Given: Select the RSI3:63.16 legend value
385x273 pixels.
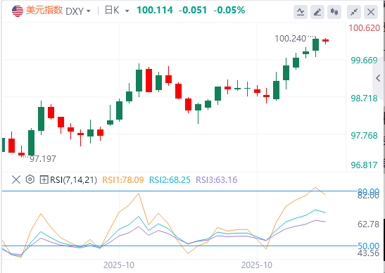Looking at the screenshot, I should pos(217,180).
